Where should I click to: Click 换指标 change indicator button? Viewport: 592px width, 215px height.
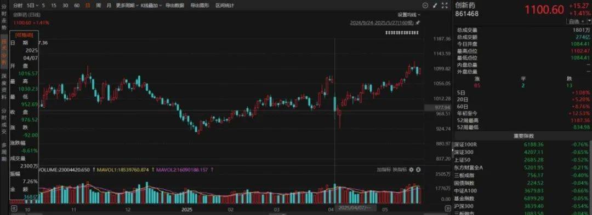click(x=400, y=170)
